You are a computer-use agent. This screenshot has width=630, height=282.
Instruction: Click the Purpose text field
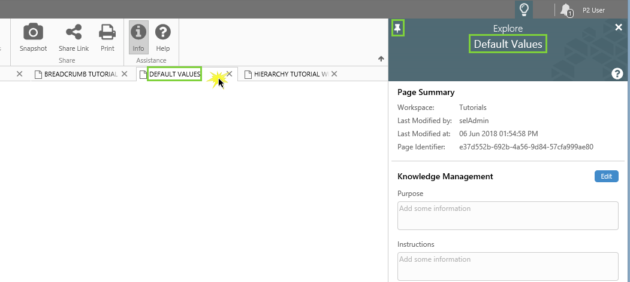click(x=507, y=216)
